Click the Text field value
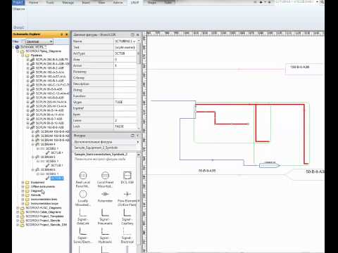338x253 pixels. click(125, 47)
